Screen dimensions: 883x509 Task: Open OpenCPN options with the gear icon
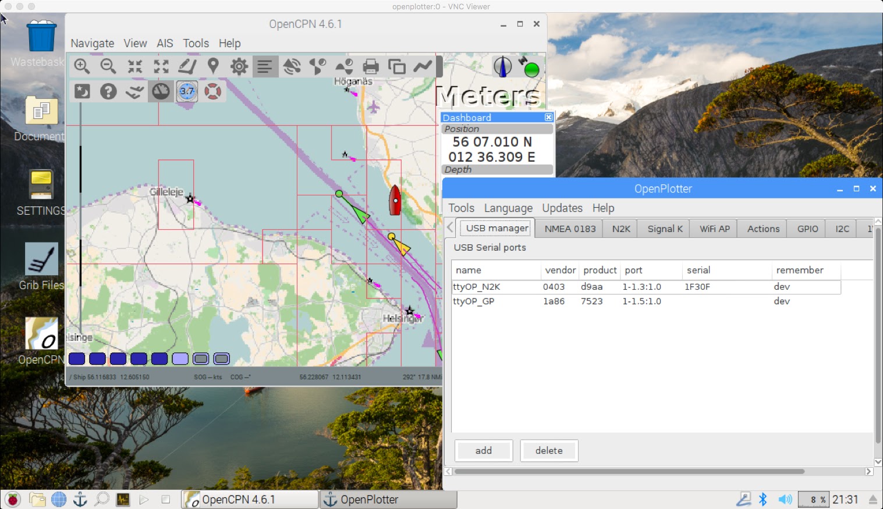coord(238,66)
